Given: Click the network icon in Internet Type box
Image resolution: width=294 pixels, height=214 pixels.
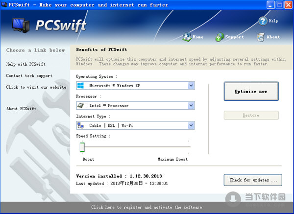Looking at the screenshot, I should (x=81, y=125).
